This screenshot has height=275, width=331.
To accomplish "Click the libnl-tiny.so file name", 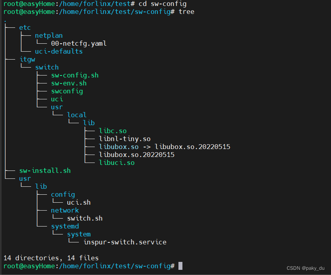I will (125, 139).
